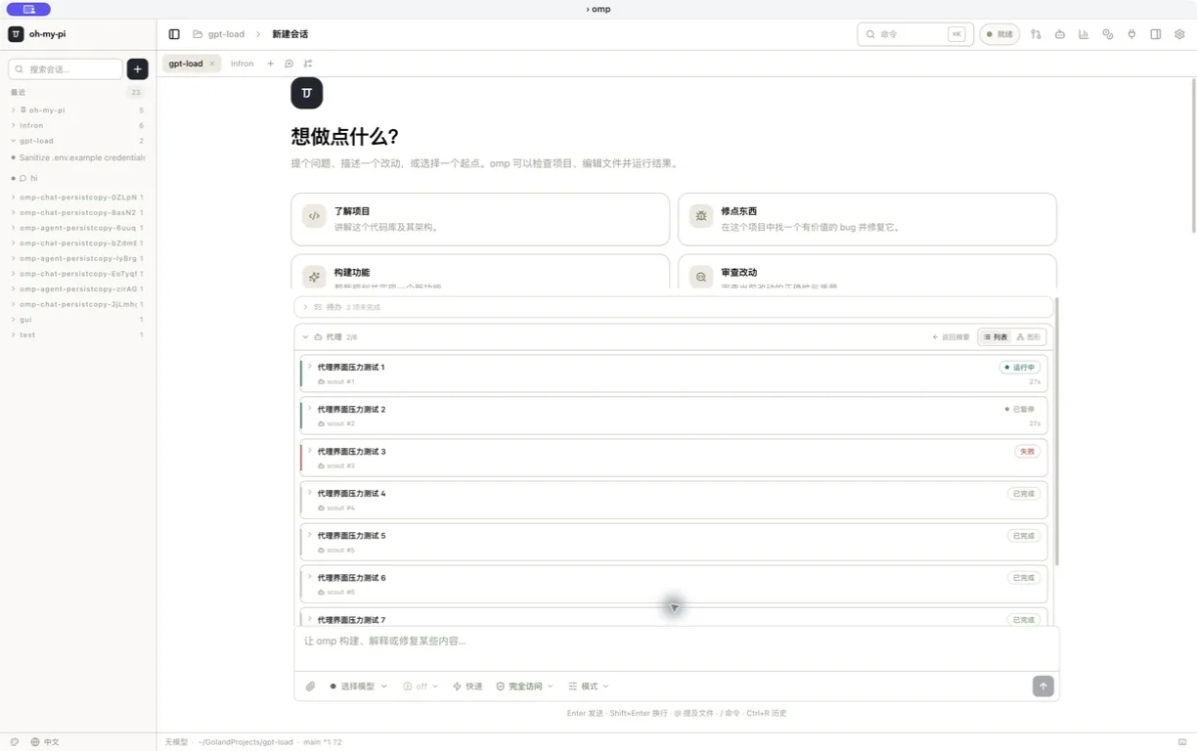The height and width of the screenshot is (751, 1197).
Task: Click the globe language icon in status bar
Action: (35, 742)
